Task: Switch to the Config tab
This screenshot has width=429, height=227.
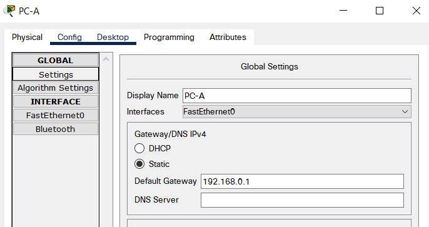Action: (69, 37)
